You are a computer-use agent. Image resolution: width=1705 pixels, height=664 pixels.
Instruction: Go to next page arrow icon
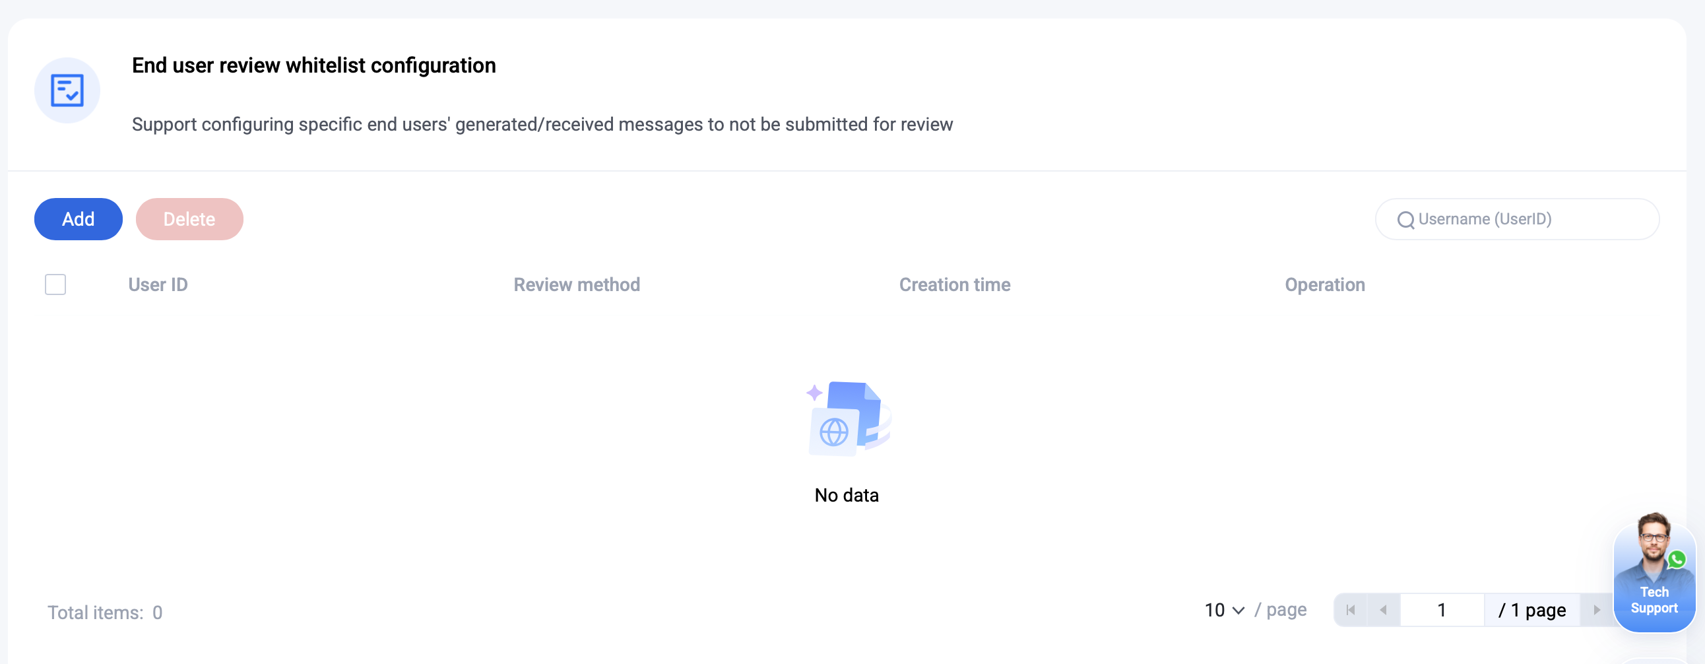[x=1596, y=610]
